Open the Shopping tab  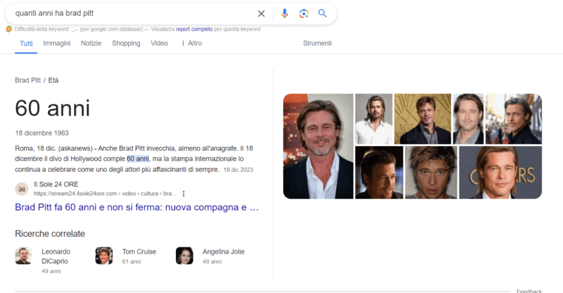tap(126, 43)
